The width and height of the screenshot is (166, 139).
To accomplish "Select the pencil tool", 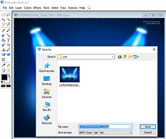I will [x=3, y=30].
